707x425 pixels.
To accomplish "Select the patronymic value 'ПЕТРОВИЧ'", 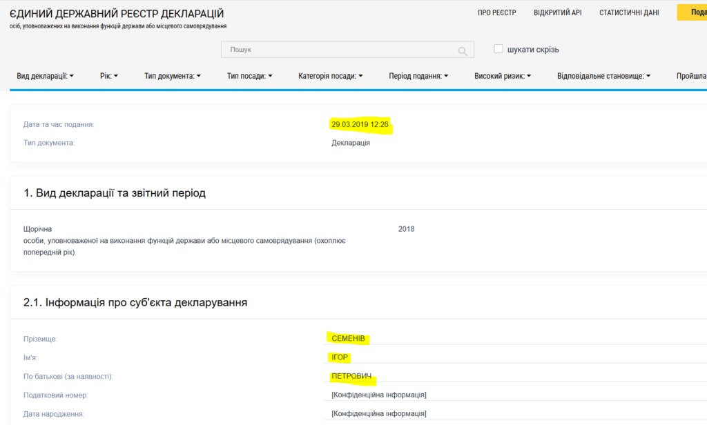I will click(x=351, y=376).
